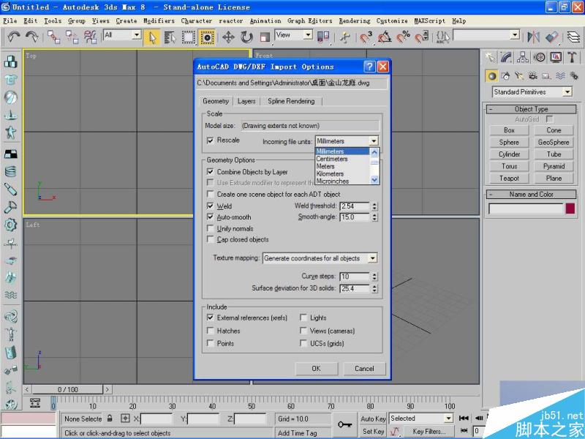Viewport: 585px width, 439px height.
Task: Click the Teapot creation button
Action: pos(508,178)
